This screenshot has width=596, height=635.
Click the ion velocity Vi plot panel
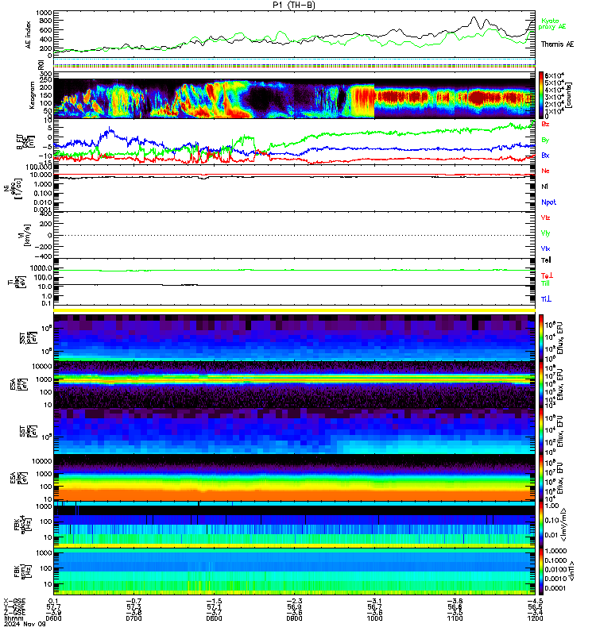294,235
